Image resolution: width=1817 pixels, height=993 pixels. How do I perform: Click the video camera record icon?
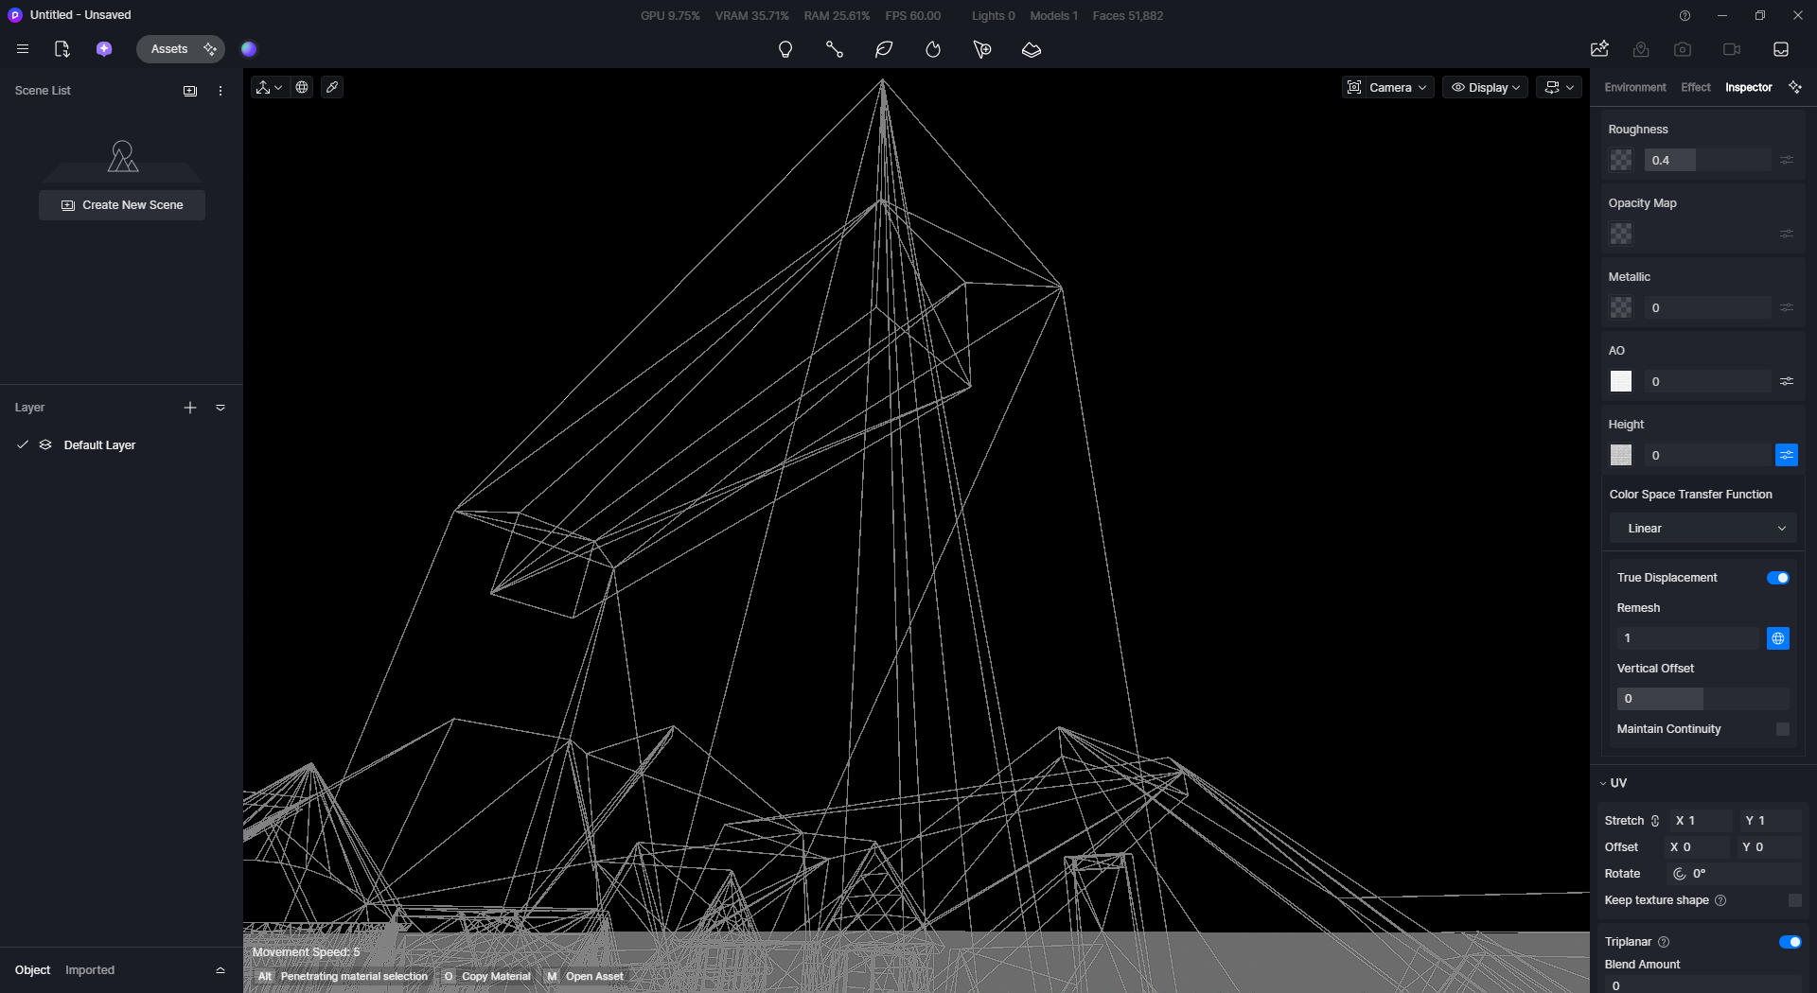pyautogui.click(x=1731, y=49)
